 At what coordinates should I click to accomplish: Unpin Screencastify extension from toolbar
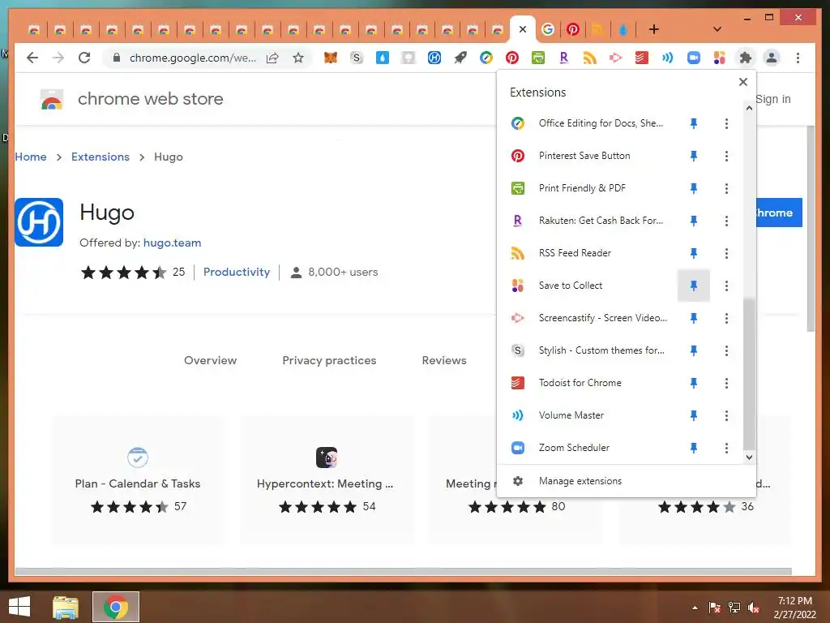tap(694, 318)
